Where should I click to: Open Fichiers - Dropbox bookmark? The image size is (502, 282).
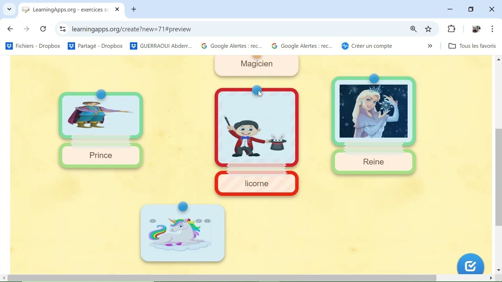(x=33, y=46)
